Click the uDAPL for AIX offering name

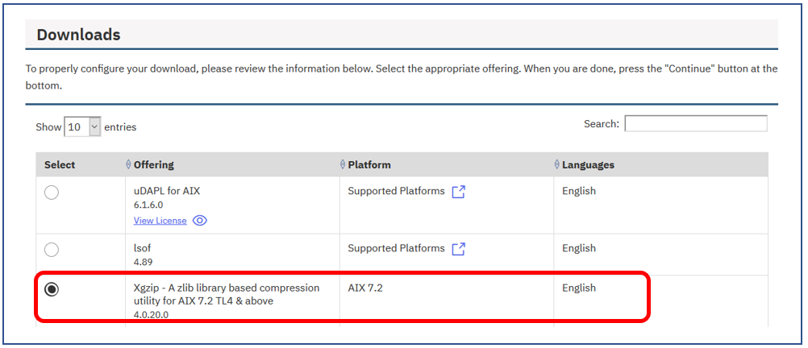pos(167,191)
